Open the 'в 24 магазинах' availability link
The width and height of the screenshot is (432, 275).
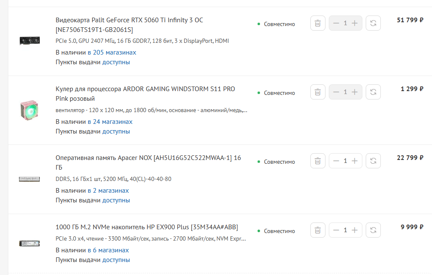click(x=110, y=122)
